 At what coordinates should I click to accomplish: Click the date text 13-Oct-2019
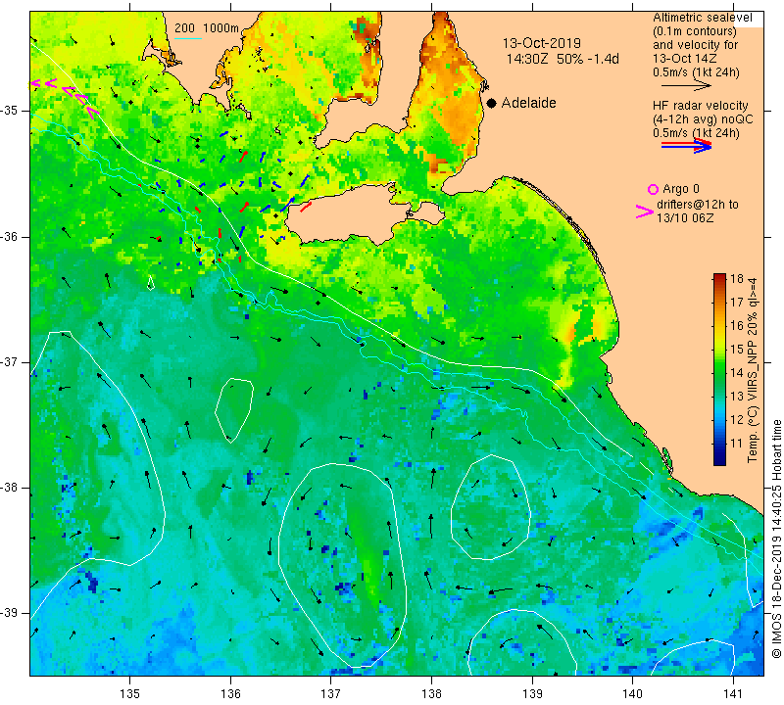click(542, 43)
